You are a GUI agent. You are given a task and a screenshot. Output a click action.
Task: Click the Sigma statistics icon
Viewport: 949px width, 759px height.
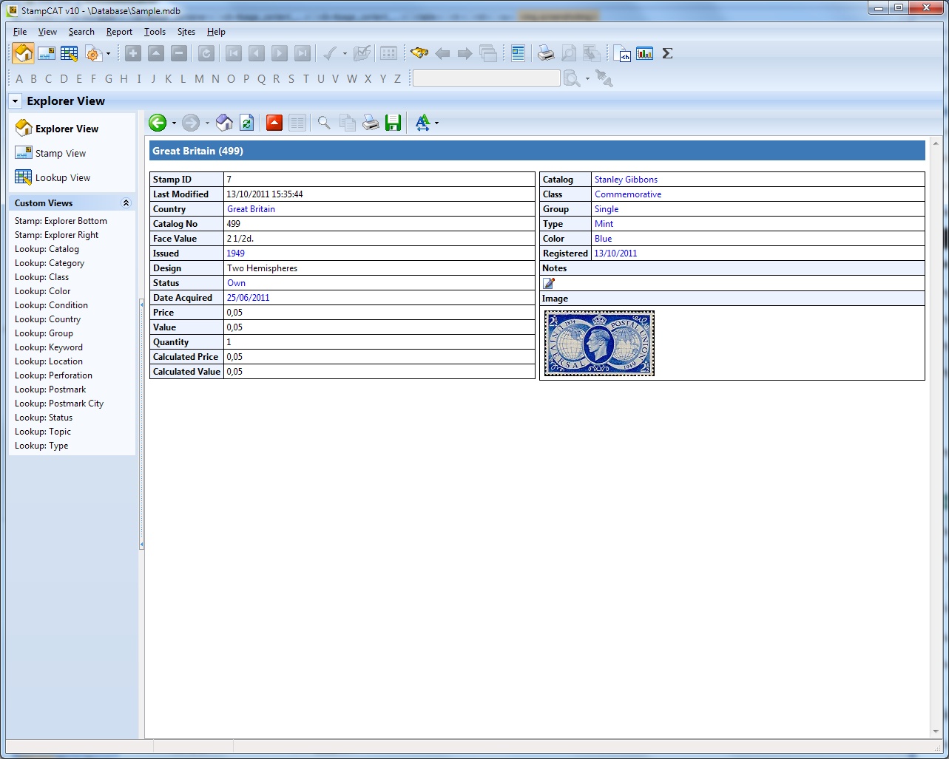tap(667, 53)
